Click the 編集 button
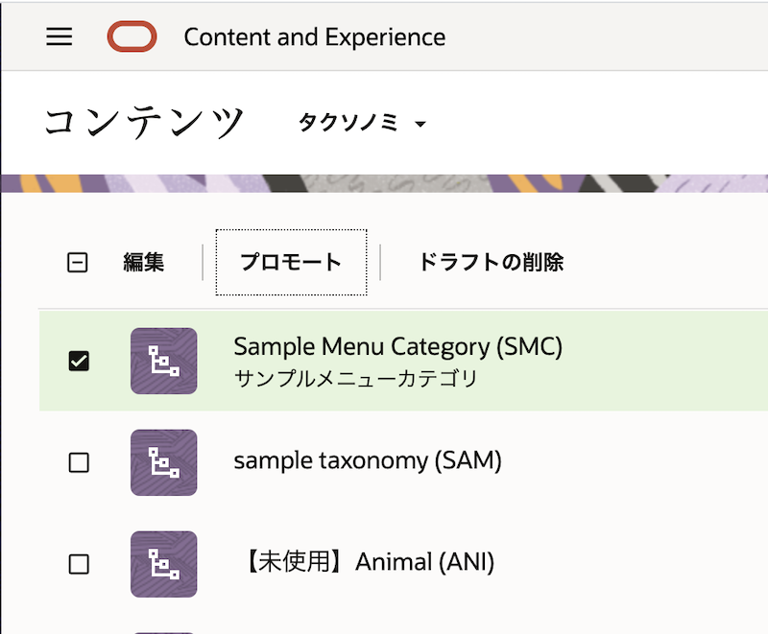768x634 pixels. tap(144, 262)
